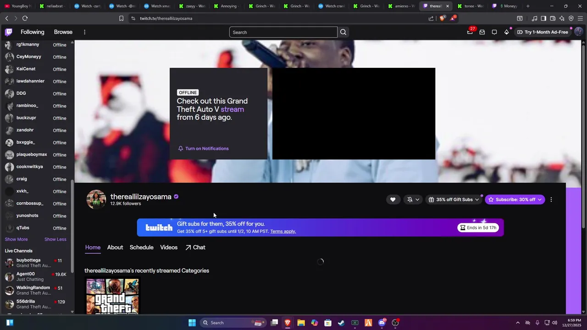
Task: Click thereallilzayosama's channel avatar
Action: (x=96, y=199)
